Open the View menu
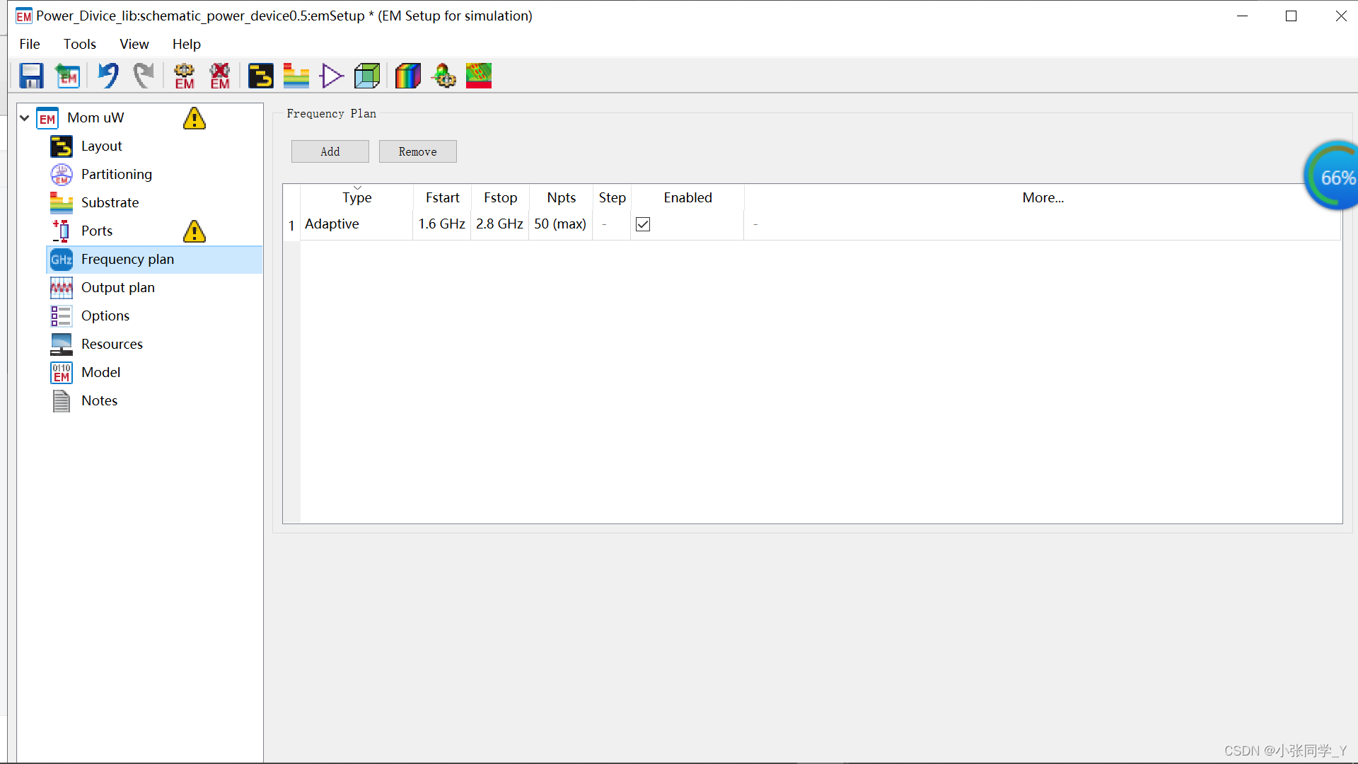Screen dimensions: 1358x764 [x=134, y=44]
